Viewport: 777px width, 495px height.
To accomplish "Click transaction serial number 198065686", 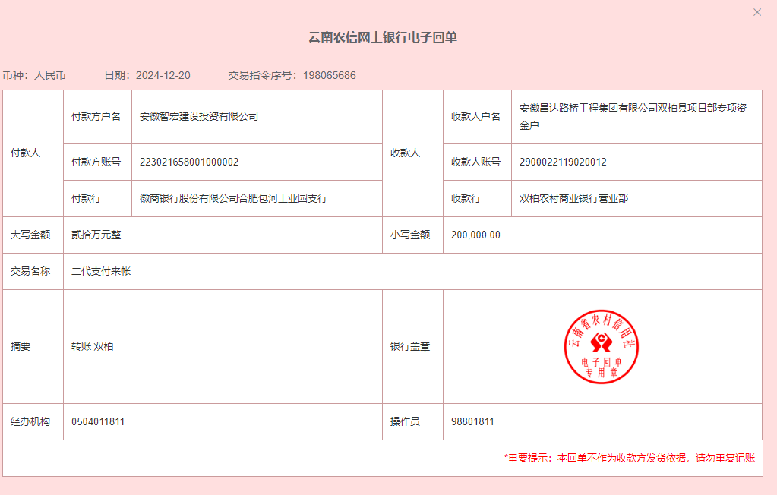I will pos(329,75).
